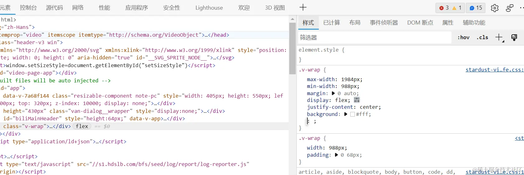524x175 pixels.
Task: Open the 应用程序 application tab
Action: click(x=137, y=7)
